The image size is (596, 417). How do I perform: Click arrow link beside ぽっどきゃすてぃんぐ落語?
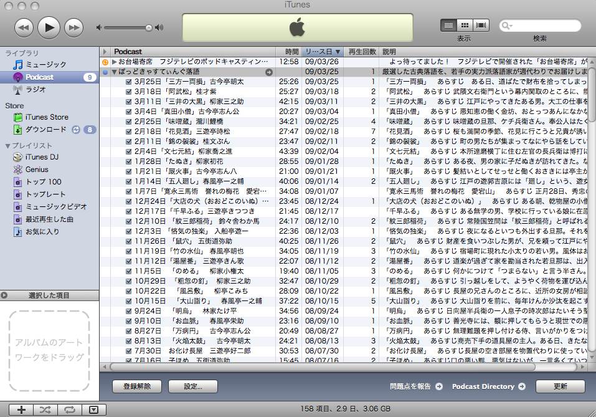click(269, 72)
